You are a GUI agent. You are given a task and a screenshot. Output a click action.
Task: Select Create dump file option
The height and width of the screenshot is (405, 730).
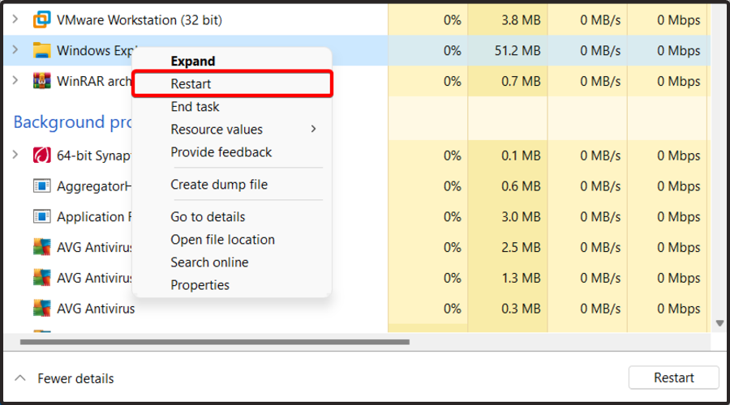click(219, 185)
